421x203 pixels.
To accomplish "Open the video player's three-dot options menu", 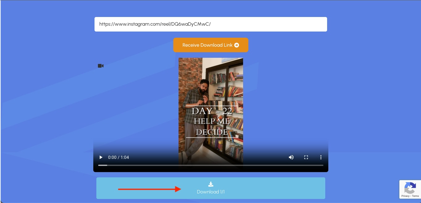I will [321, 157].
